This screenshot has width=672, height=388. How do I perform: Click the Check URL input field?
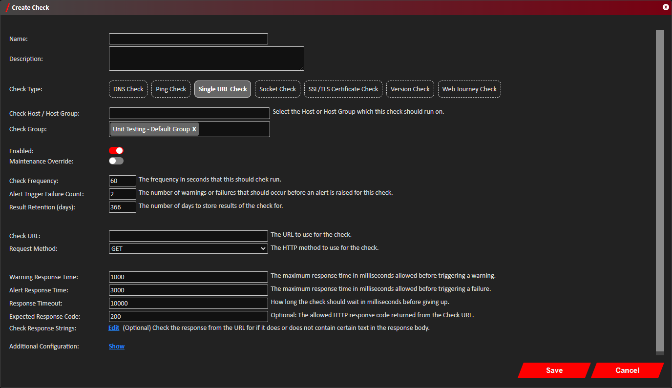[189, 236]
